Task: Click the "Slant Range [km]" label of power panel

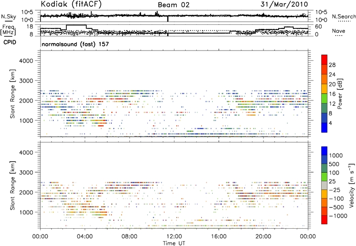Action: [12, 94]
